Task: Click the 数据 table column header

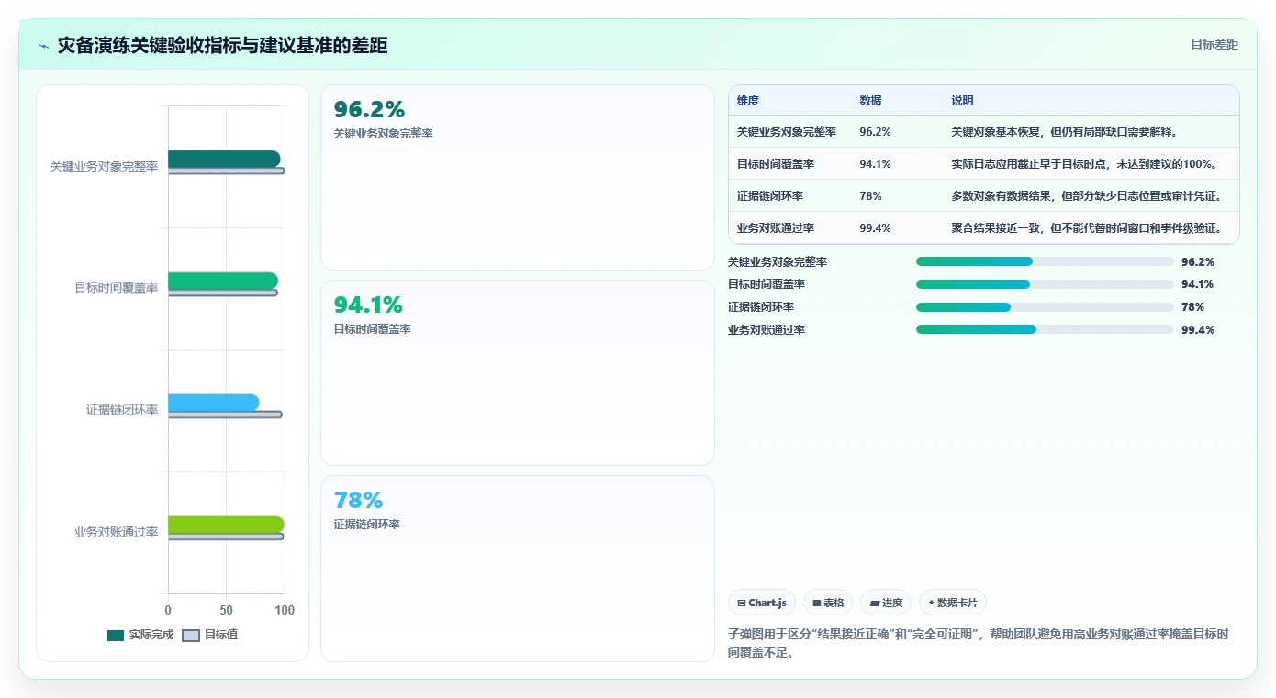Action: [870, 101]
